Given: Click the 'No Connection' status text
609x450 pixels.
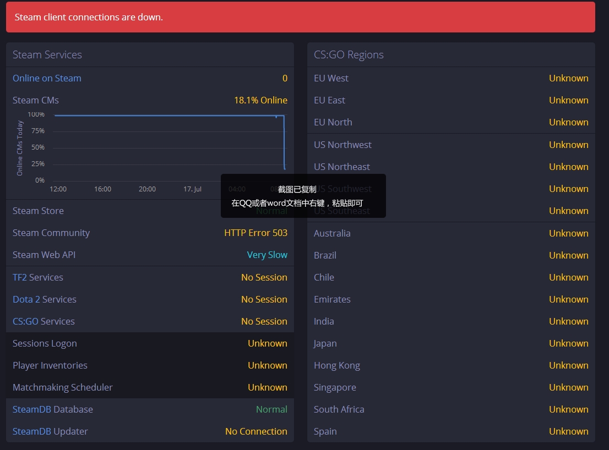Looking at the screenshot, I should tap(257, 431).
